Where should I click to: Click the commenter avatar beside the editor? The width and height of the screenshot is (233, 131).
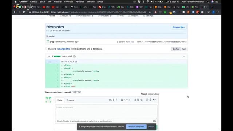click(48, 100)
